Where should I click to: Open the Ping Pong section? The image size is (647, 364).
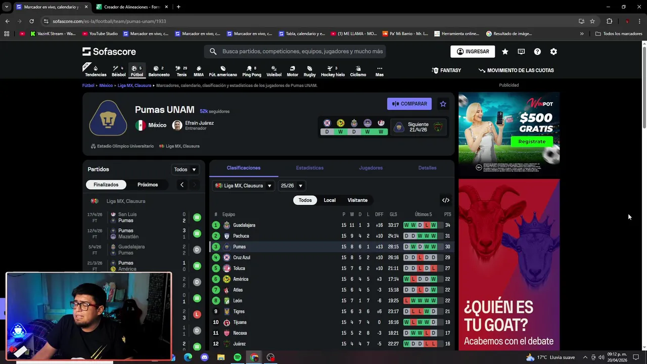point(252,71)
